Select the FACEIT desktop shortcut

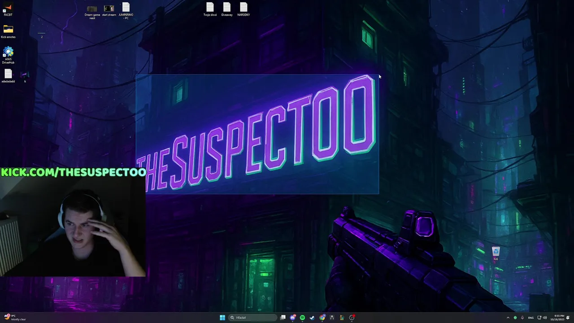8,9
